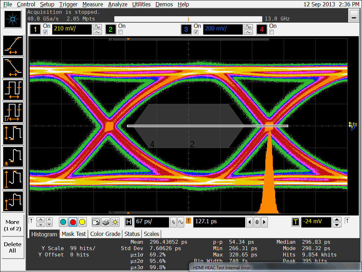This screenshot has width=362, height=272.
Task: Click the horizontal scale 67 ps/ field
Action: pos(151,222)
